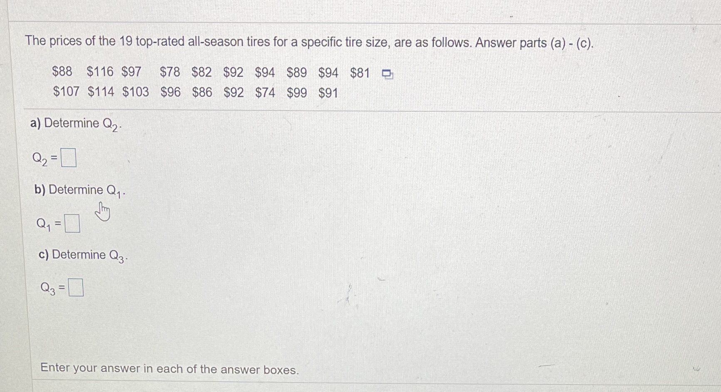Select $107 in the second price row

click(x=67, y=92)
